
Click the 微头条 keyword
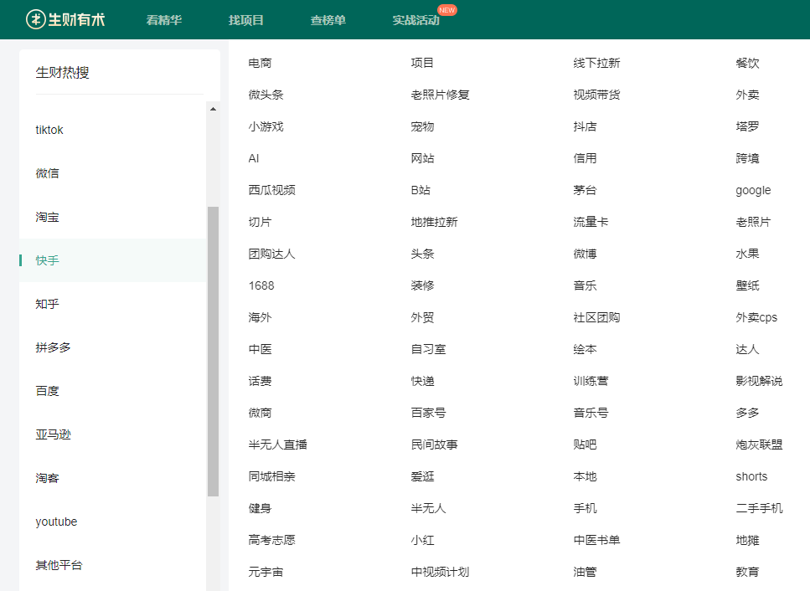pos(266,95)
